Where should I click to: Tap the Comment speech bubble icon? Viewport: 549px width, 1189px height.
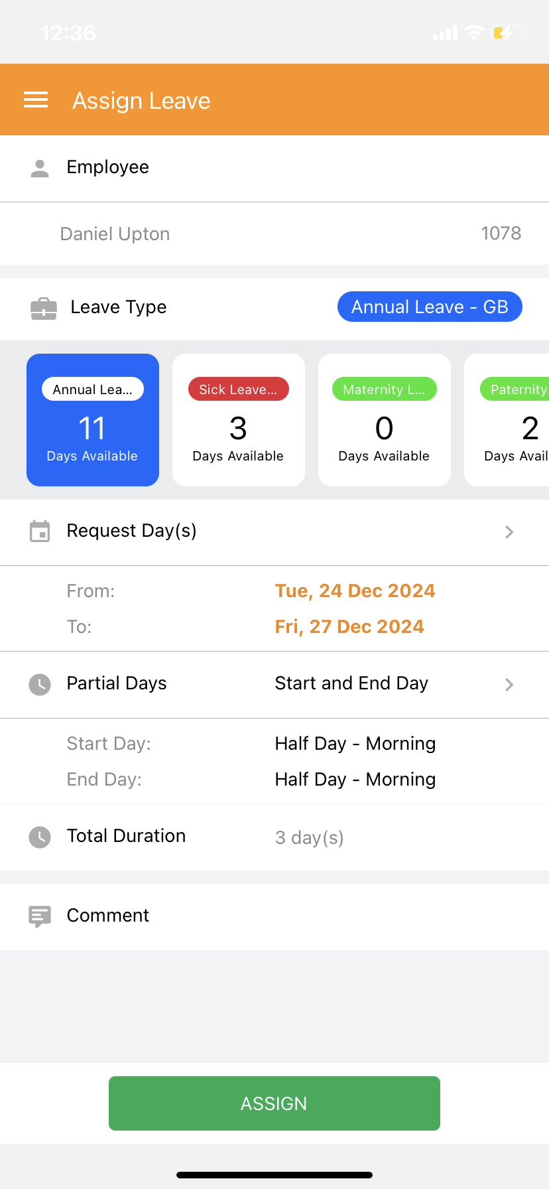click(x=40, y=916)
